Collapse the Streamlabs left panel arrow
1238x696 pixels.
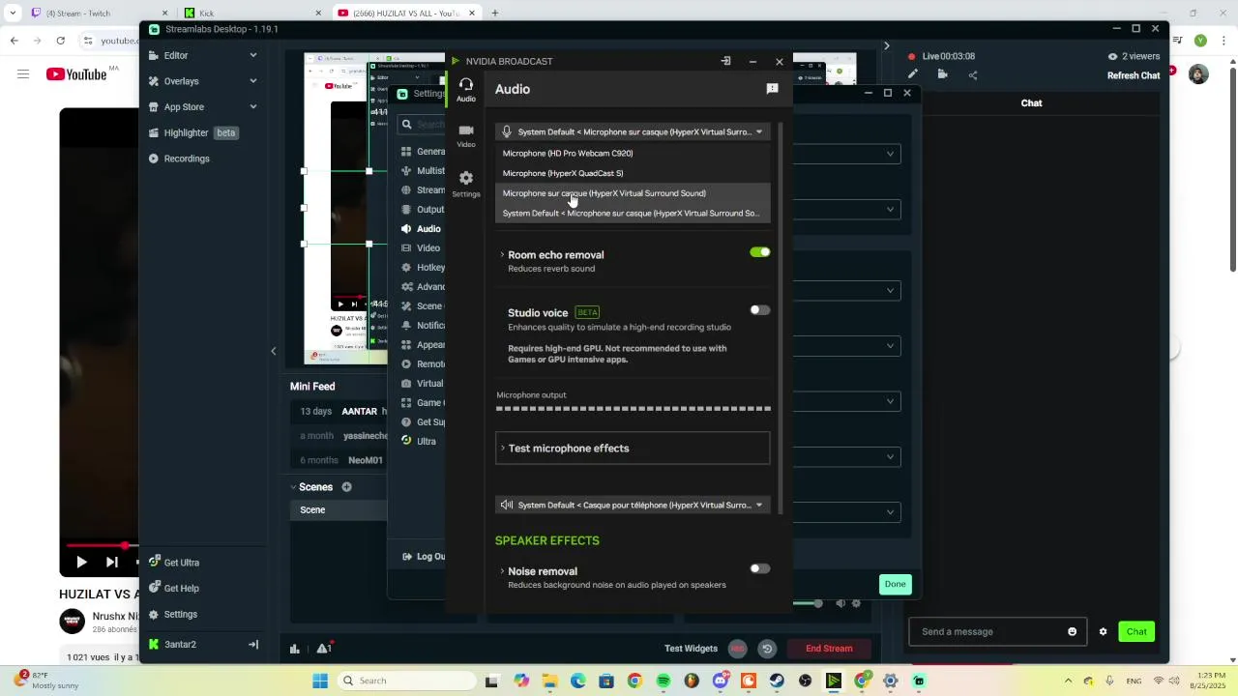coord(273,351)
